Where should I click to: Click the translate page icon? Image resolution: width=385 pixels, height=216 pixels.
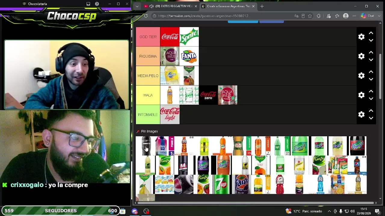(x=296, y=16)
